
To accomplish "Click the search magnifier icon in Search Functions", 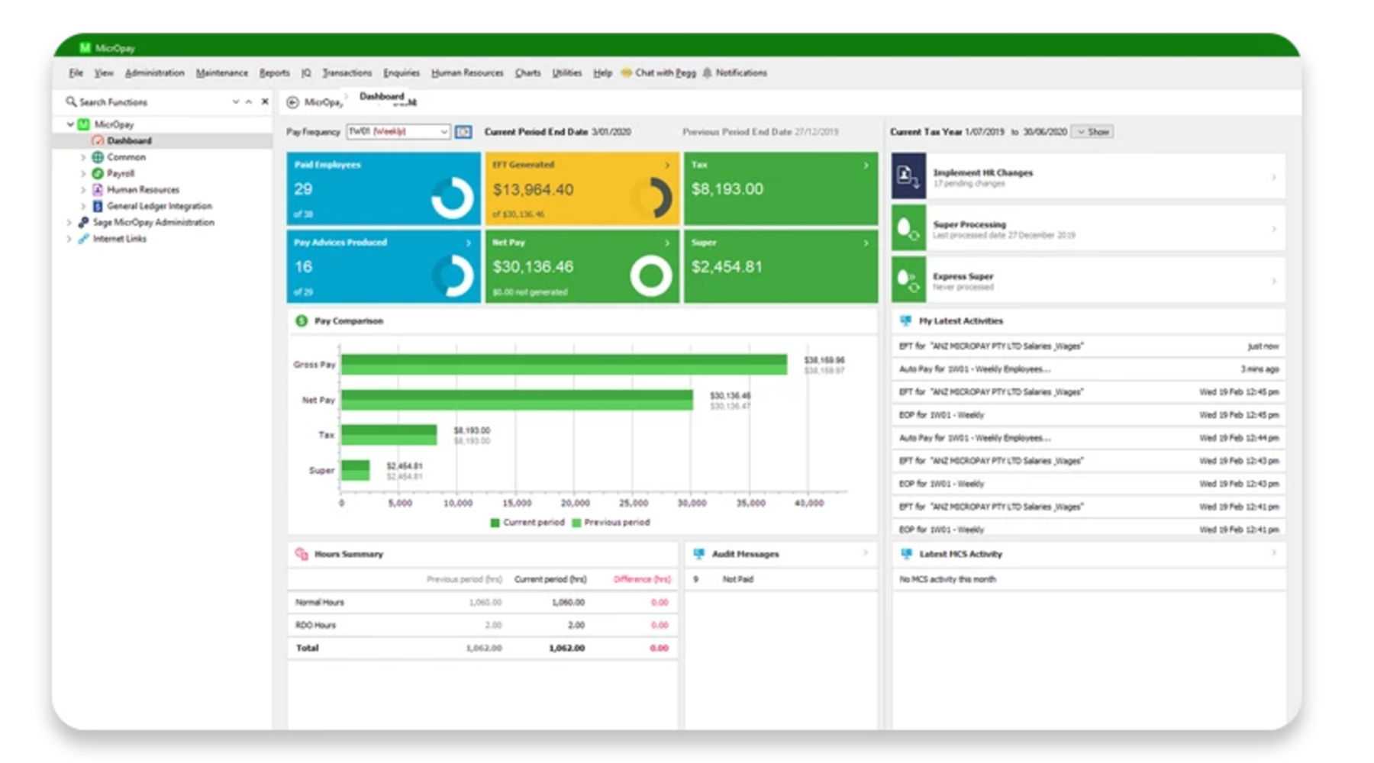I will (71, 101).
